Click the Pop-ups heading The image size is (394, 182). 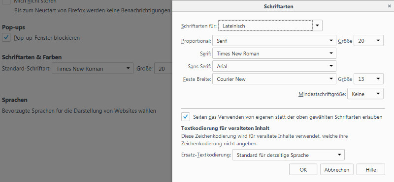(x=13, y=27)
